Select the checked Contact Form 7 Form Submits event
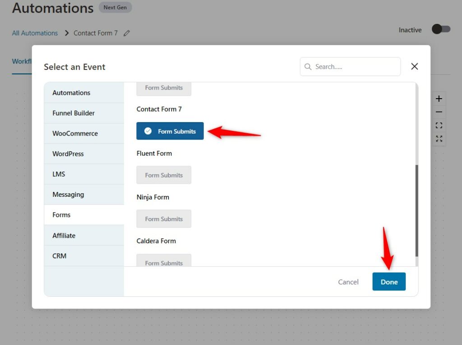Viewport: 462px width, 345px height. (x=170, y=131)
